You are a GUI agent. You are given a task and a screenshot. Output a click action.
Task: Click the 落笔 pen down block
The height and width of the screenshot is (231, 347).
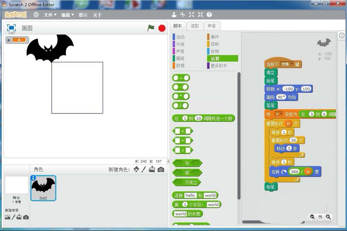[271, 105]
